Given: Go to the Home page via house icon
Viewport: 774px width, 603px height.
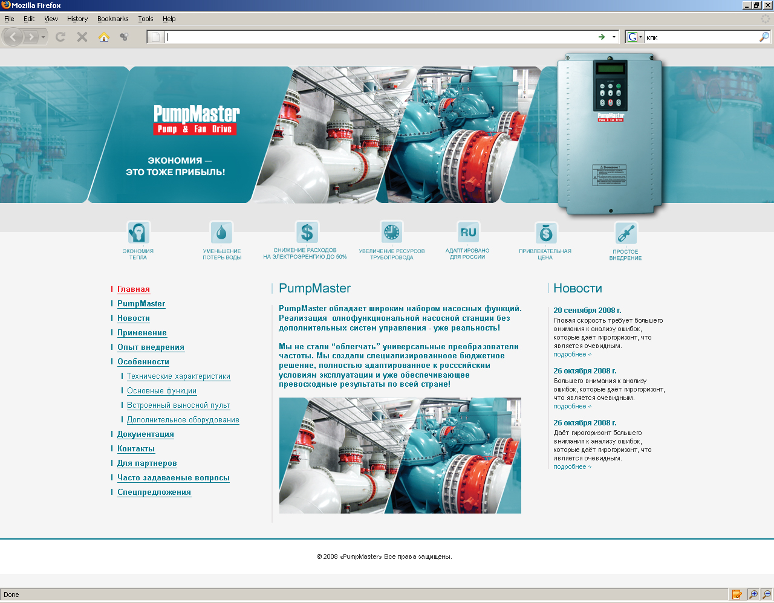Looking at the screenshot, I should click(104, 37).
